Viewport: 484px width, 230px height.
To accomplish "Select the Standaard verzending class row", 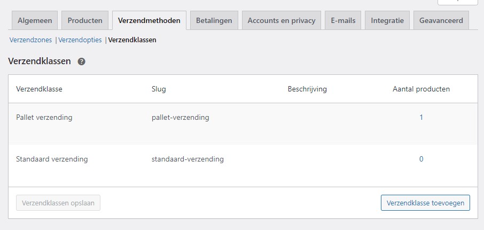I will pyautogui.click(x=243, y=166).
